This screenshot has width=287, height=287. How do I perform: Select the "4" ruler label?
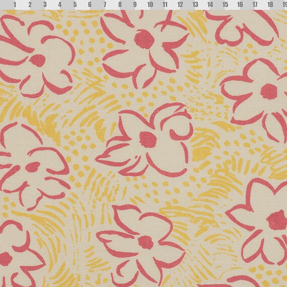pyautogui.click(x=60, y=5)
